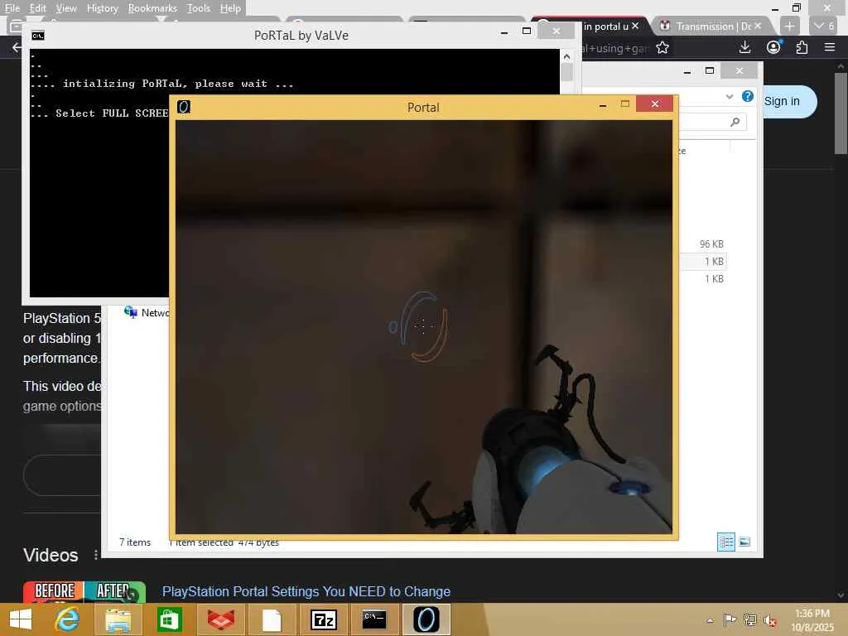
Task: Close the Portal game window
Action: [655, 104]
